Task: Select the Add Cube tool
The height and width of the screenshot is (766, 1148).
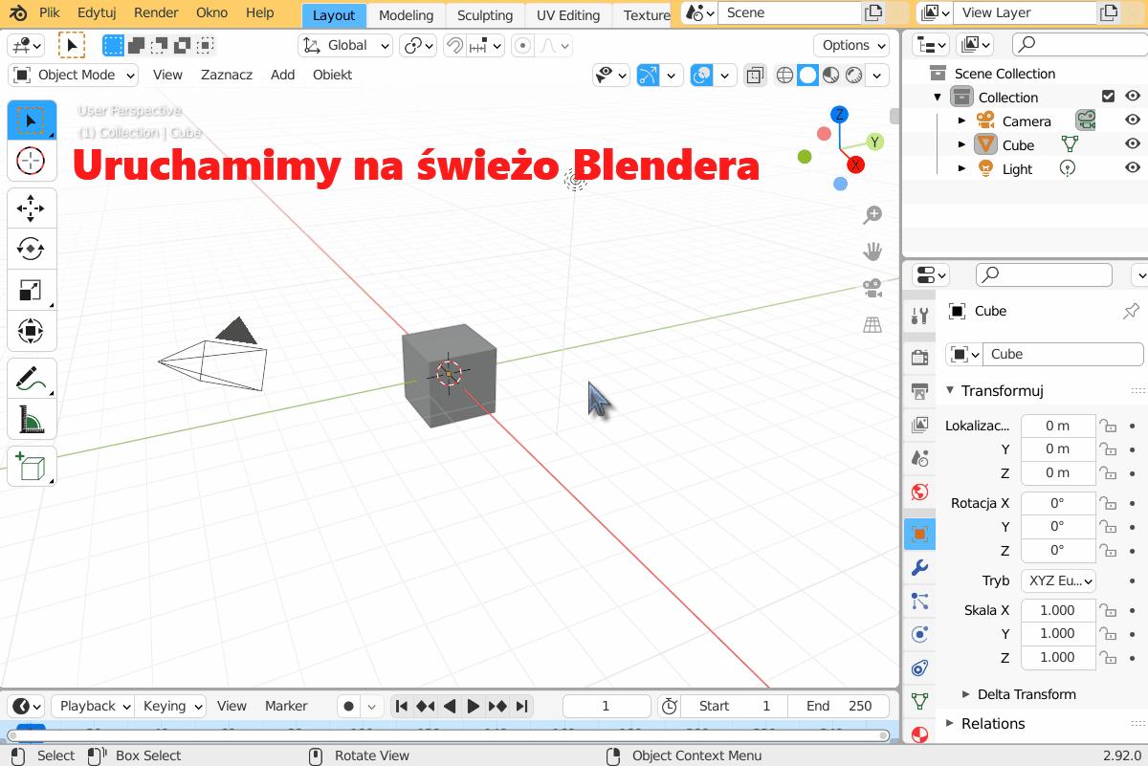Action: pyautogui.click(x=32, y=467)
